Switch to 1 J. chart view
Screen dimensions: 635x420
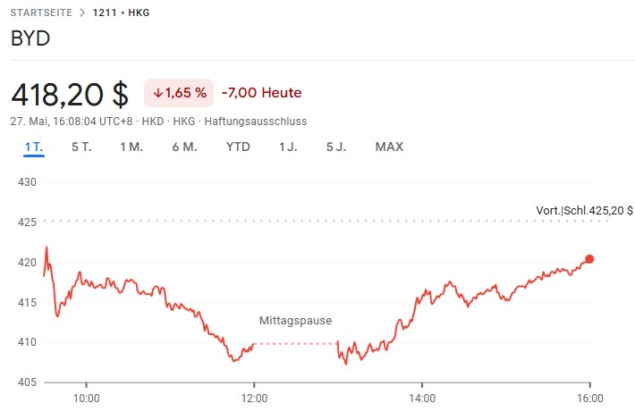[288, 147]
